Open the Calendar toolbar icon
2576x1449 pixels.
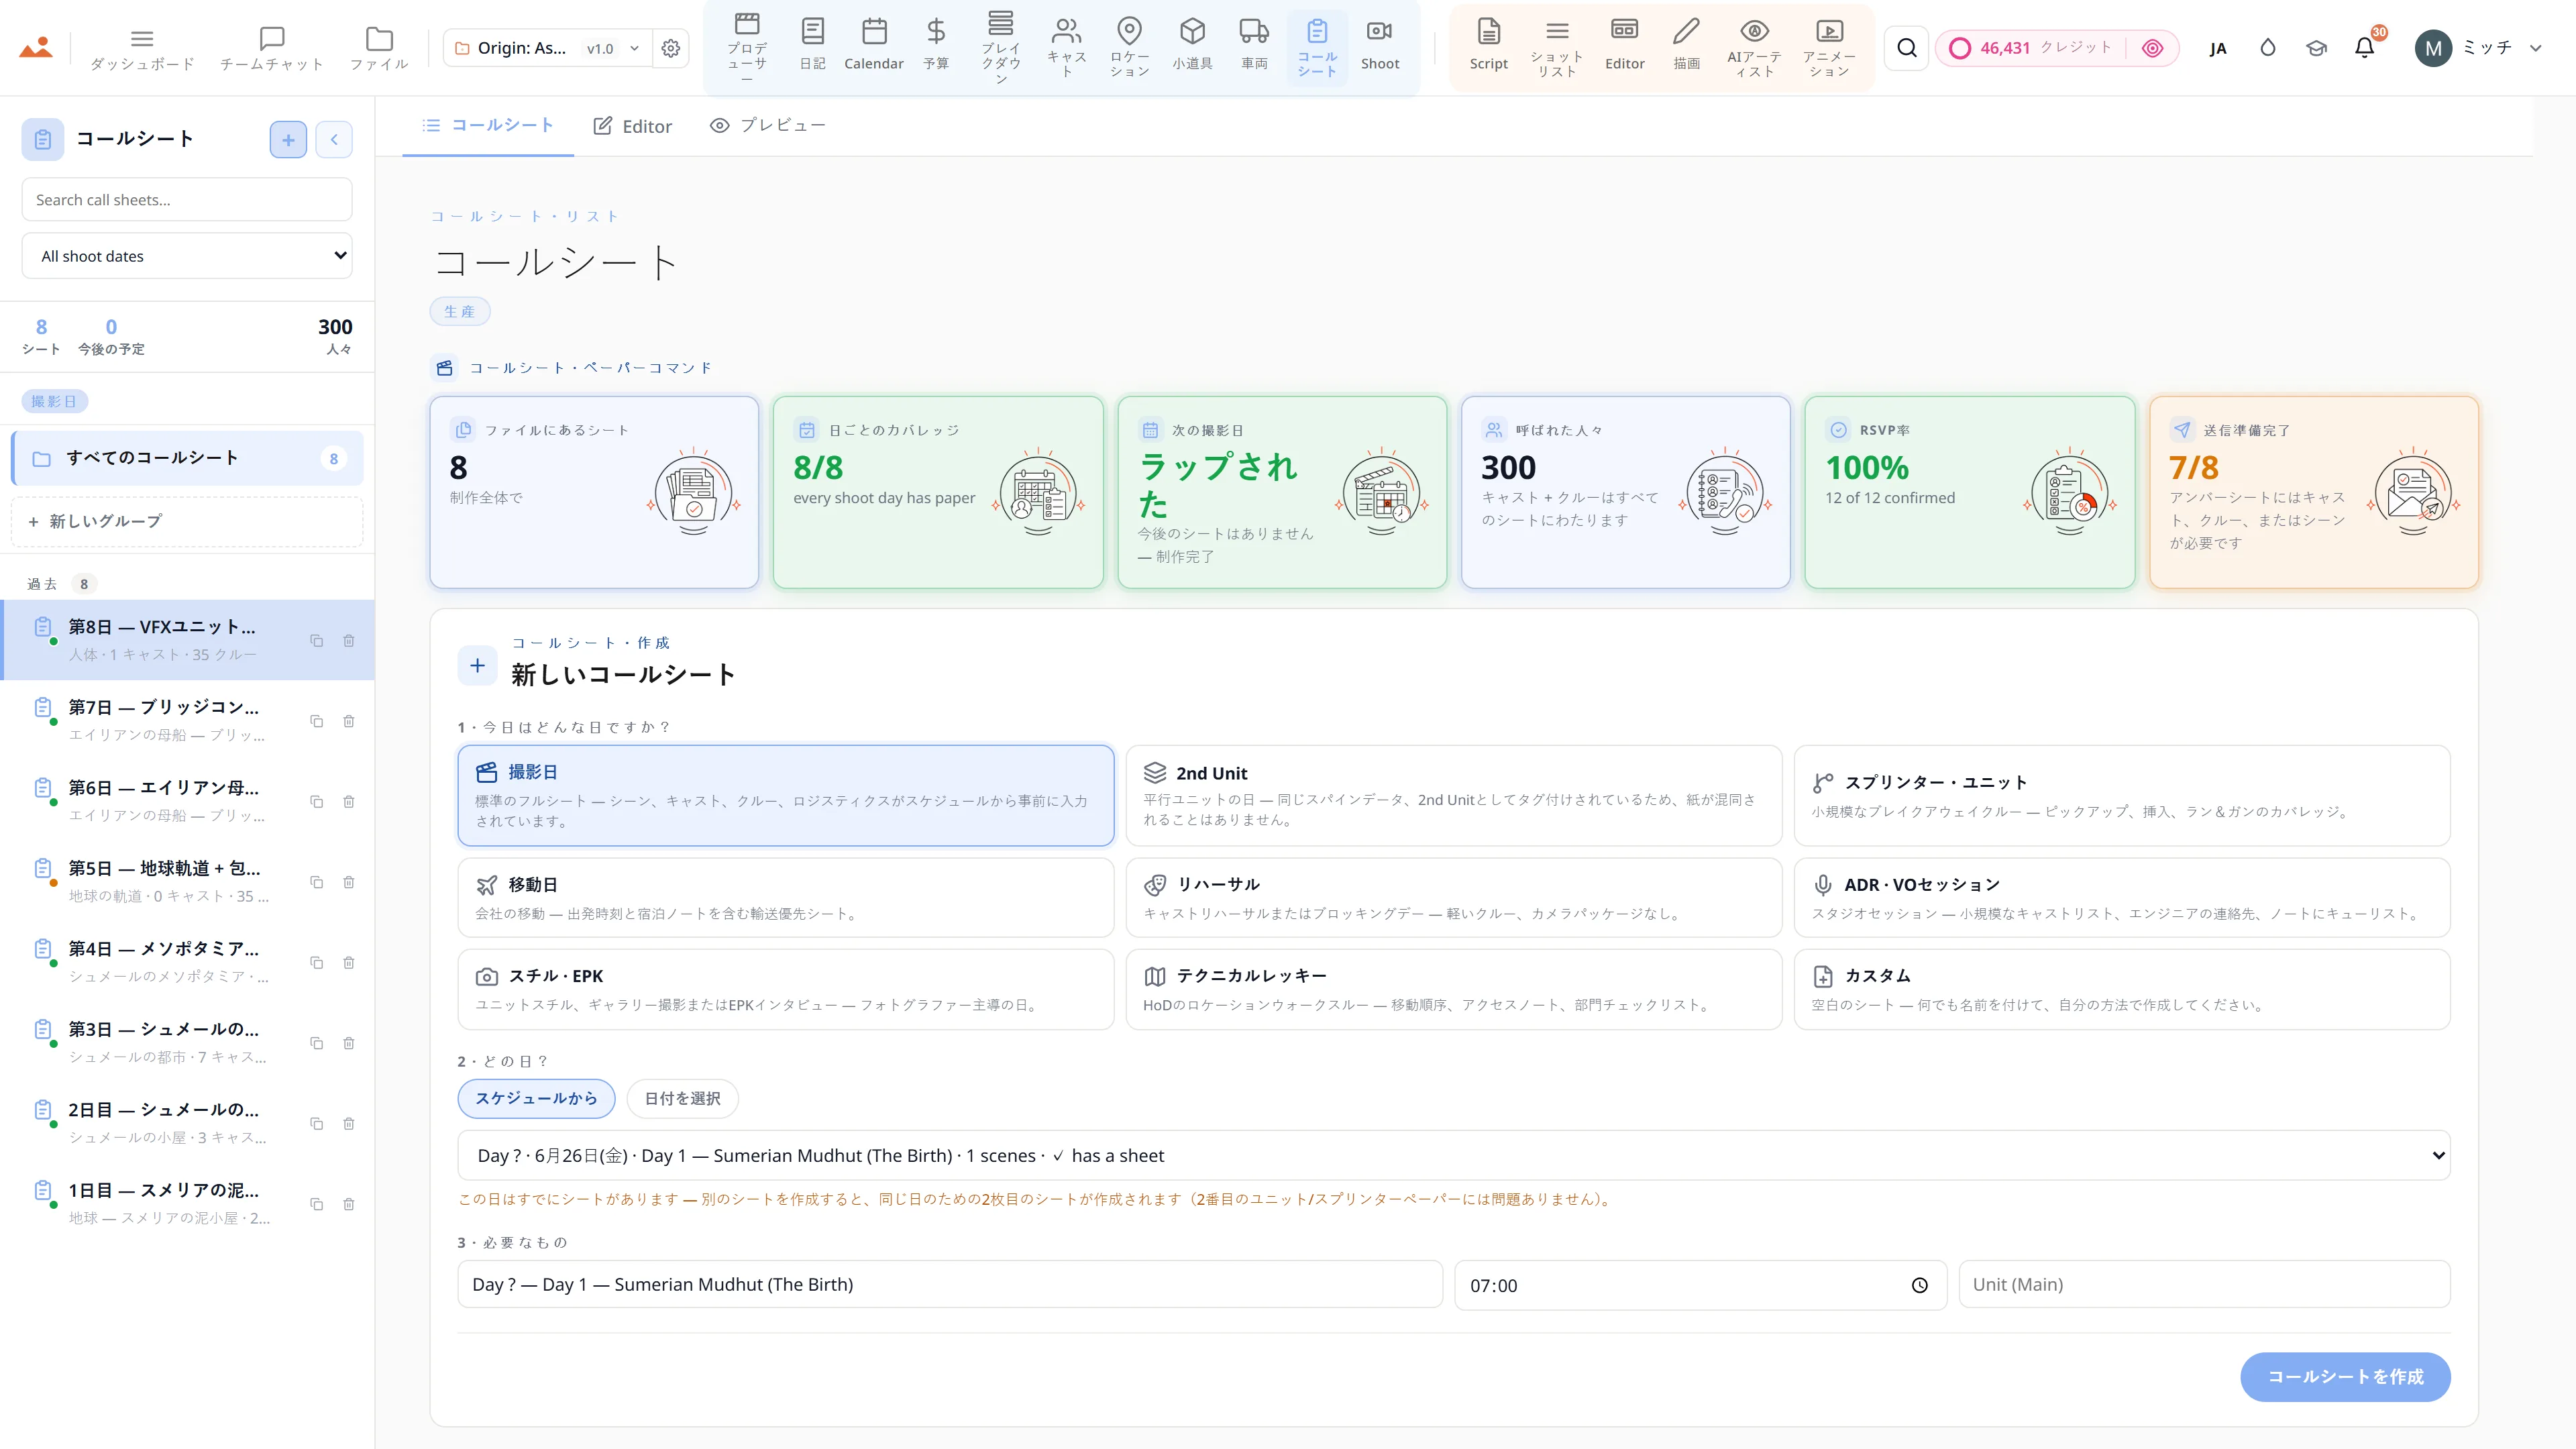tap(874, 31)
